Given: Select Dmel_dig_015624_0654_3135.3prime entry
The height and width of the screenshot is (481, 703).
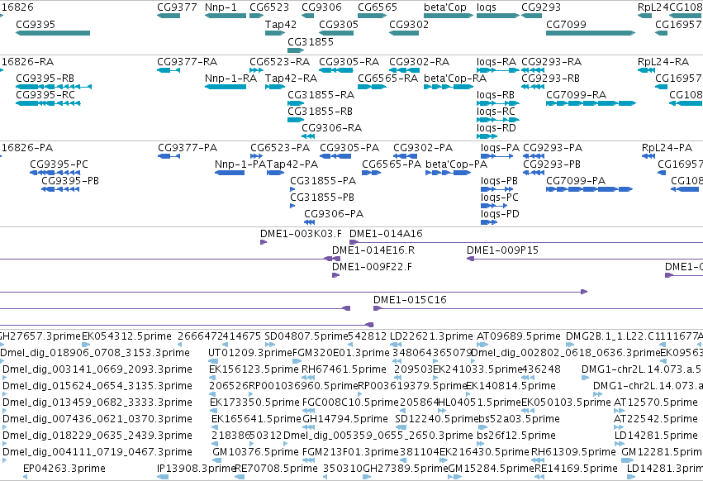Looking at the screenshot, I should (97, 386).
